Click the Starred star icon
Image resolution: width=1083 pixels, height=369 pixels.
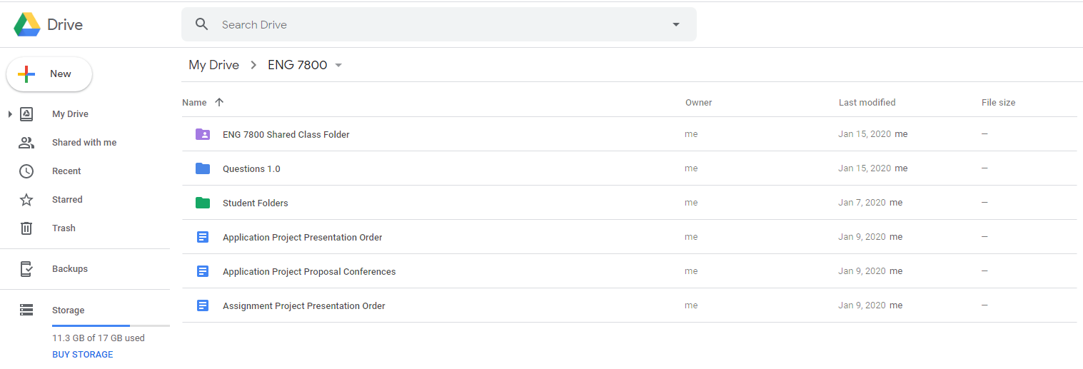26,200
